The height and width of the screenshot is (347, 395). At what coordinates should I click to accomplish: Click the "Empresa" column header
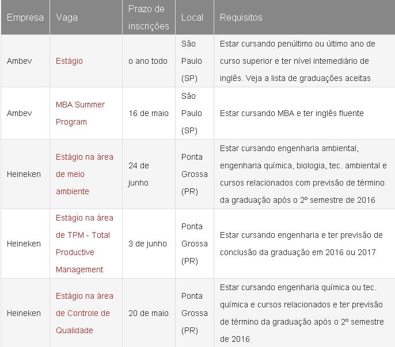25,17
